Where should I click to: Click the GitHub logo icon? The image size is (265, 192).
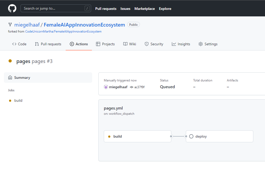coord(12,8)
